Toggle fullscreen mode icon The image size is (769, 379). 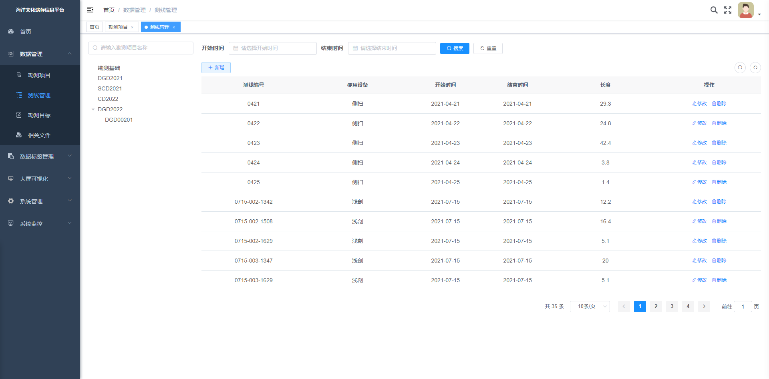click(x=728, y=10)
